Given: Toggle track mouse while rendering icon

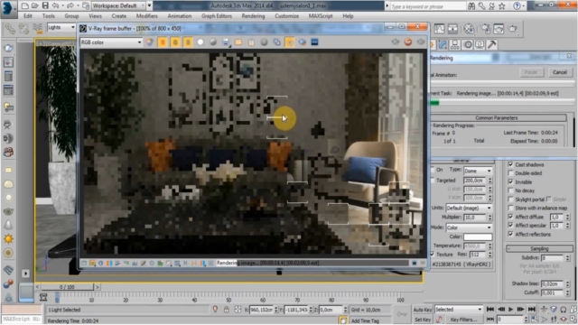Looking at the screenshot, I should point(290,42).
